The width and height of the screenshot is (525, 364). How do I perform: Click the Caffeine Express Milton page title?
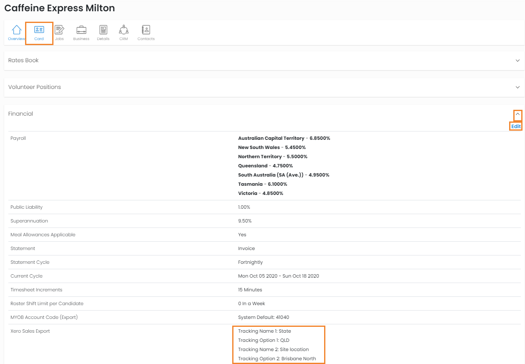click(59, 8)
